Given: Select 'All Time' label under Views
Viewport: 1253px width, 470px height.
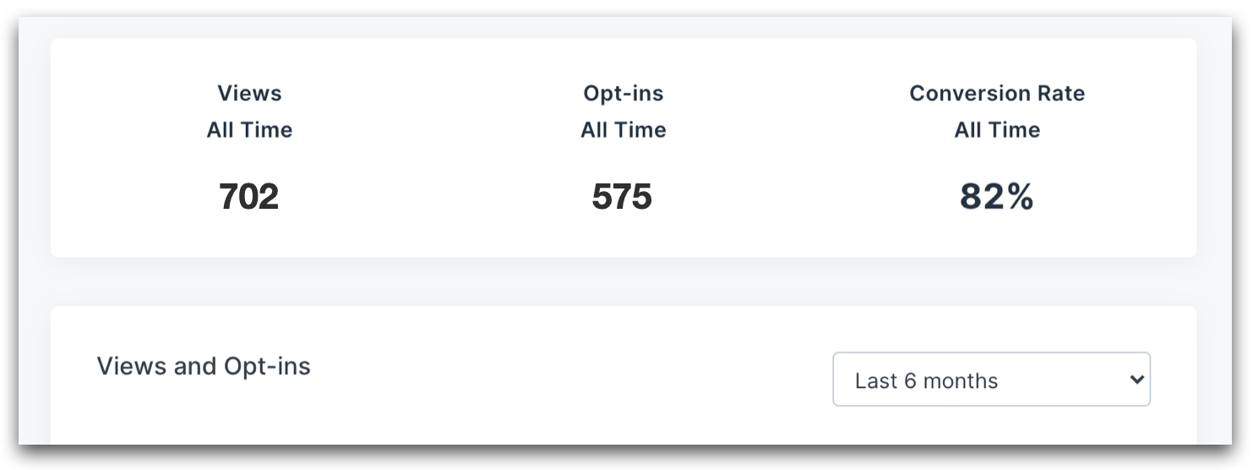Looking at the screenshot, I should click(249, 130).
